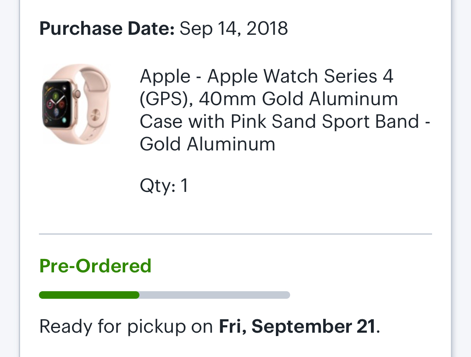Select the Fri, September 21 pickup date
This screenshot has width=471, height=357.
pos(297,326)
